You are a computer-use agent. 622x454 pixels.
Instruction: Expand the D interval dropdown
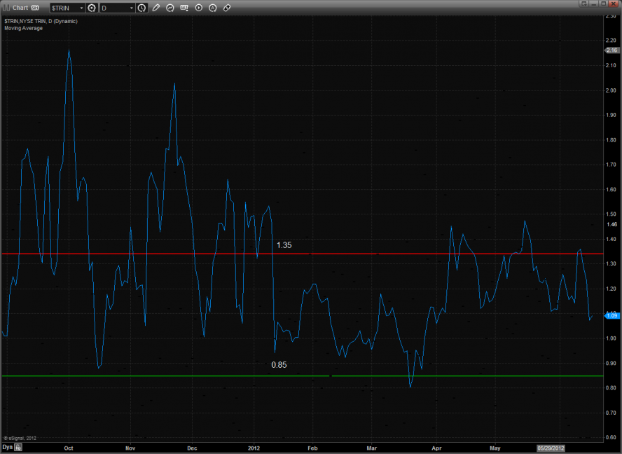click(x=131, y=8)
